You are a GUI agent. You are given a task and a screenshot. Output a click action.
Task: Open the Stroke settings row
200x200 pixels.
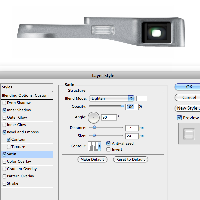click(27, 184)
